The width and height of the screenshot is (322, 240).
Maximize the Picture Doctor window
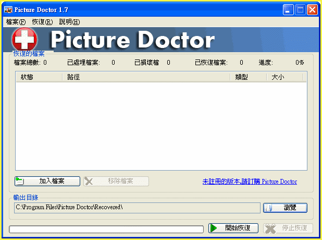pos(300,10)
